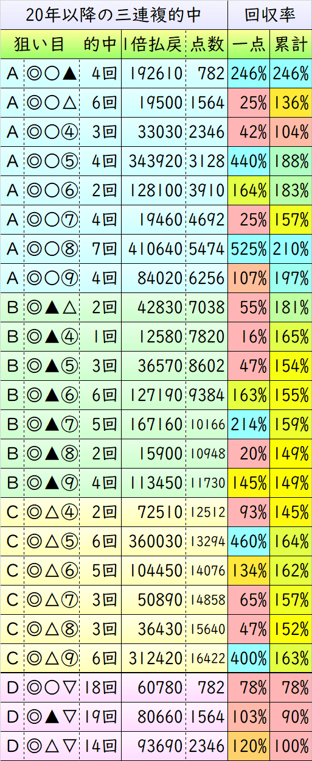Click the payout value 343920
The image size is (312, 761).
[x=156, y=161]
